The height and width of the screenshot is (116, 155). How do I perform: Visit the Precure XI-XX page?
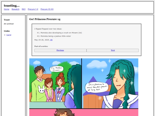pyautogui.click(x=47, y=9)
